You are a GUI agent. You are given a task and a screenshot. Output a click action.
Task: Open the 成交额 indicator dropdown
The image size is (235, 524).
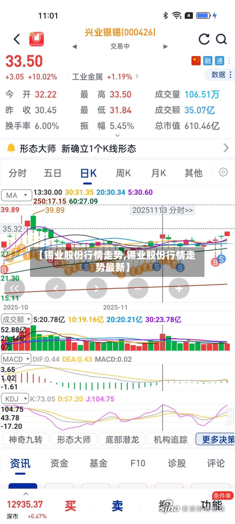click(16, 319)
